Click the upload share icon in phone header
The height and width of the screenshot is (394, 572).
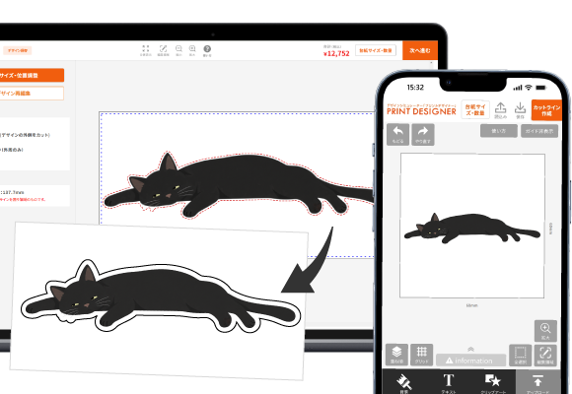point(501,110)
